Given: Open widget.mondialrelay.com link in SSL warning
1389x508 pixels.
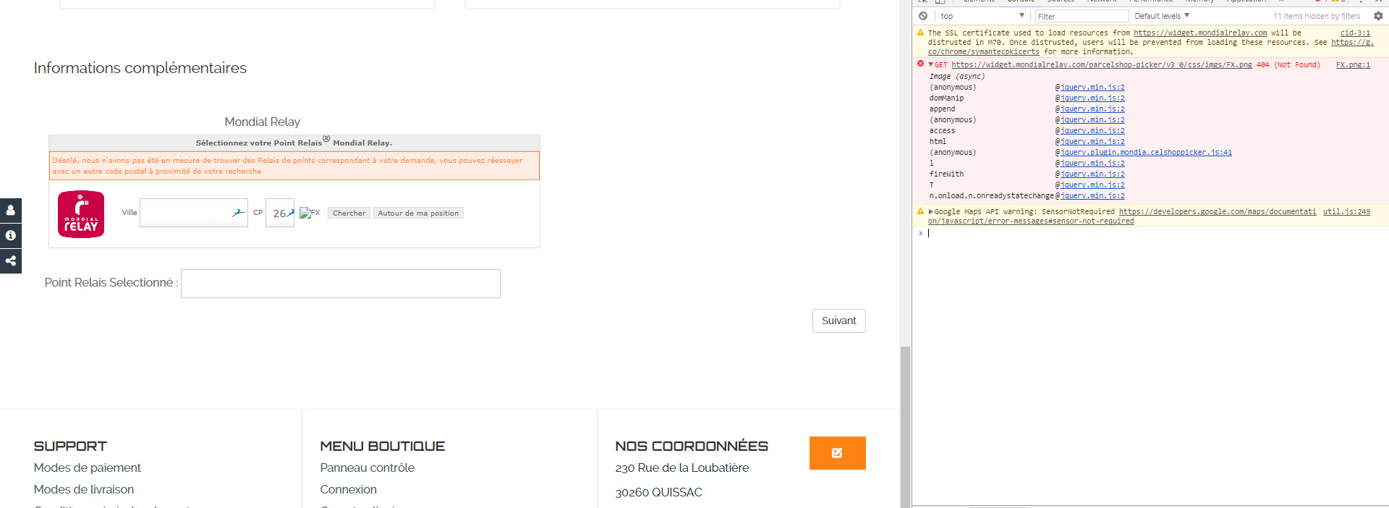Looking at the screenshot, I should (x=1200, y=33).
